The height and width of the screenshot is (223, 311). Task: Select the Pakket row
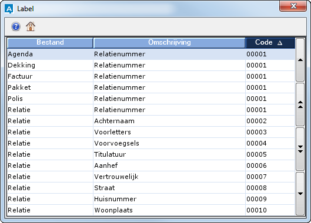(151, 87)
